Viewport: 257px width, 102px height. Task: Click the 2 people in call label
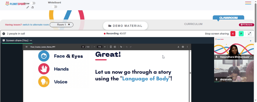16,34
